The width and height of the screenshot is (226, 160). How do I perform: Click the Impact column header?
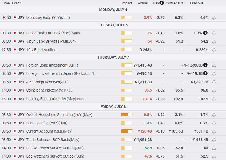tap(127, 3)
